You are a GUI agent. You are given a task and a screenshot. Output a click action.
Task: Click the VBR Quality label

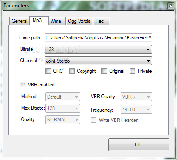pos(104,97)
